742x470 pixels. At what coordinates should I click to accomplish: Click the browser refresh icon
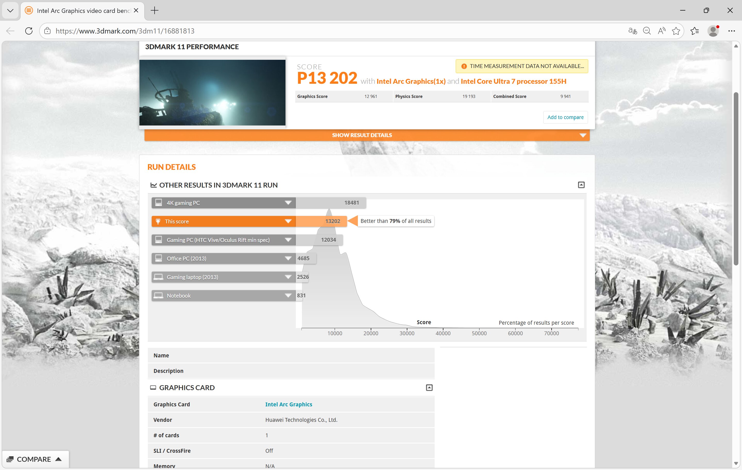tap(29, 31)
